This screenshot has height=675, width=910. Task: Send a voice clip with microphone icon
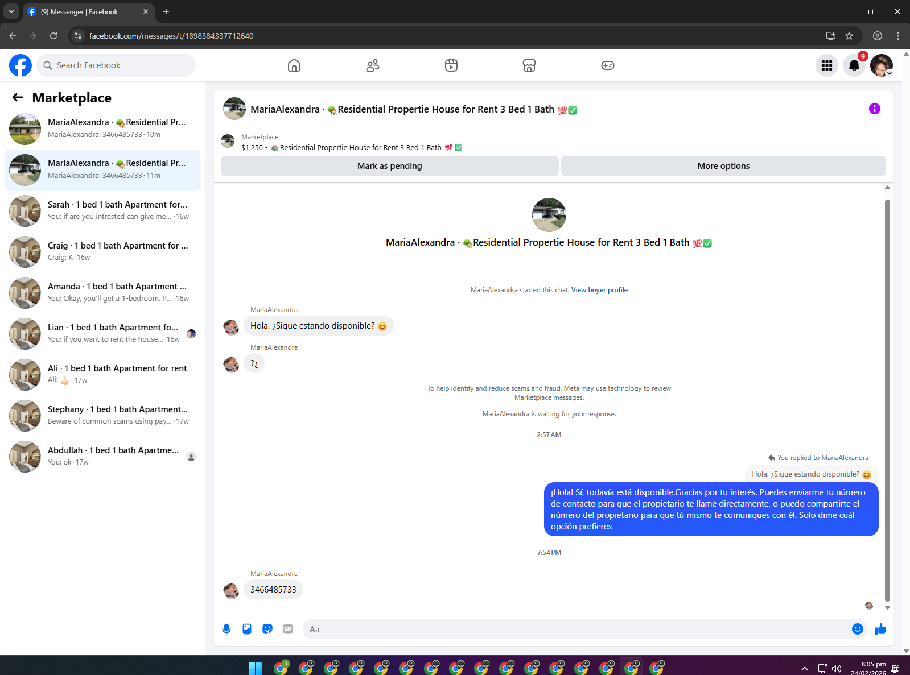point(227,629)
